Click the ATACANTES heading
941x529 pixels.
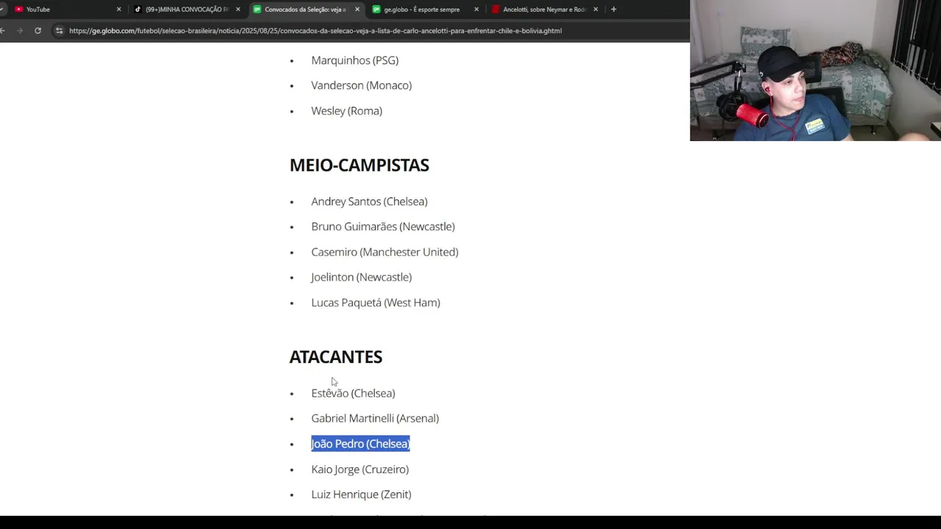[335, 357]
